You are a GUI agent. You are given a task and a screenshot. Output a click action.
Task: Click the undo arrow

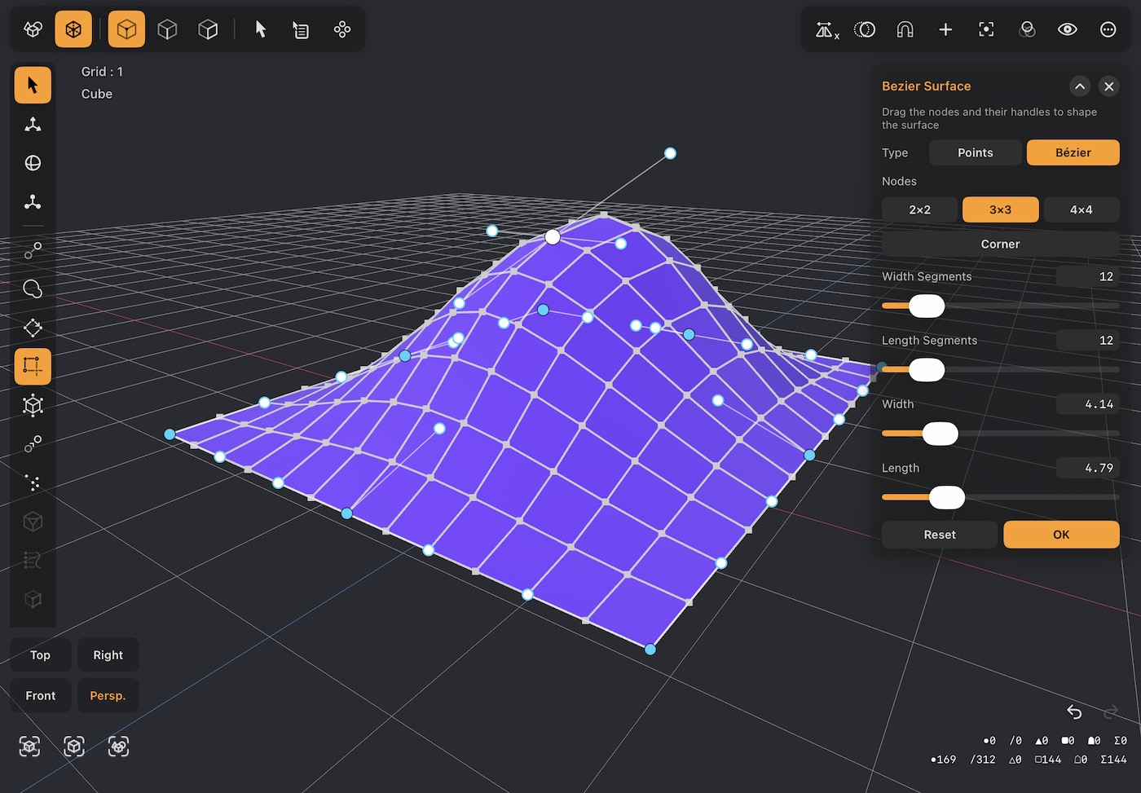point(1074,711)
